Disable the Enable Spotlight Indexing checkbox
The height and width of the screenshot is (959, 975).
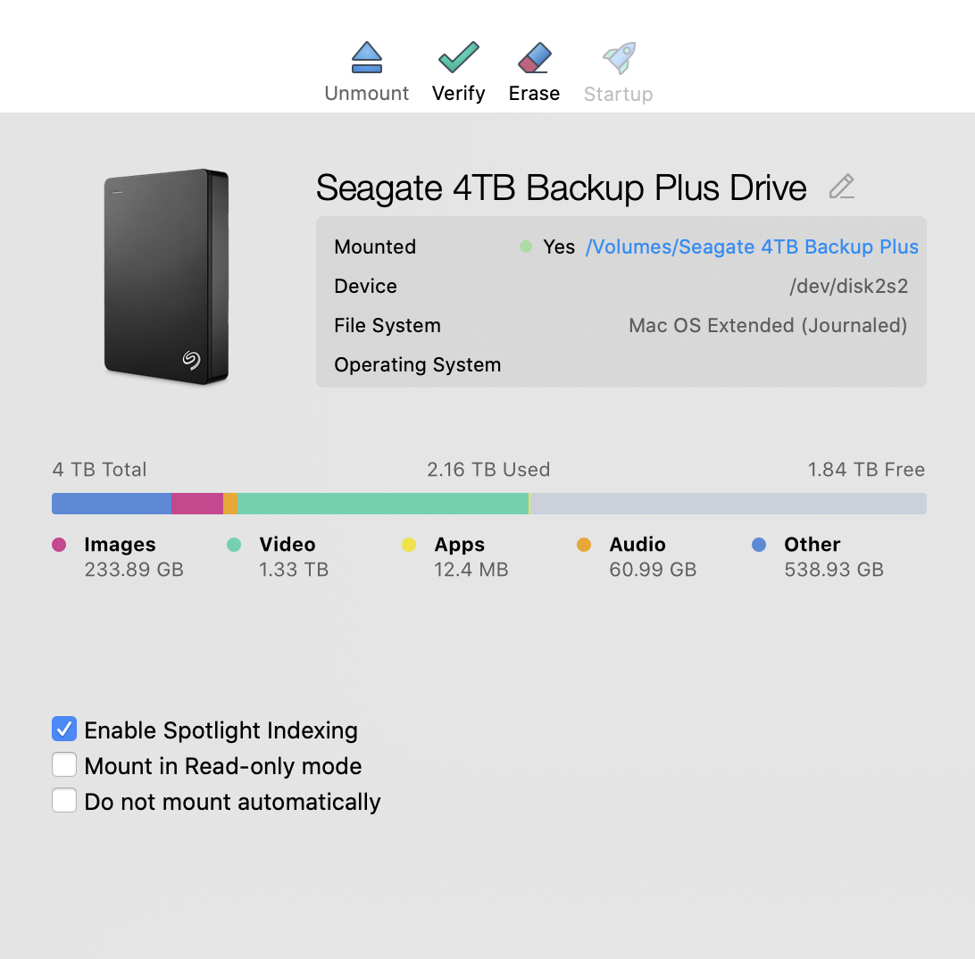click(64, 729)
